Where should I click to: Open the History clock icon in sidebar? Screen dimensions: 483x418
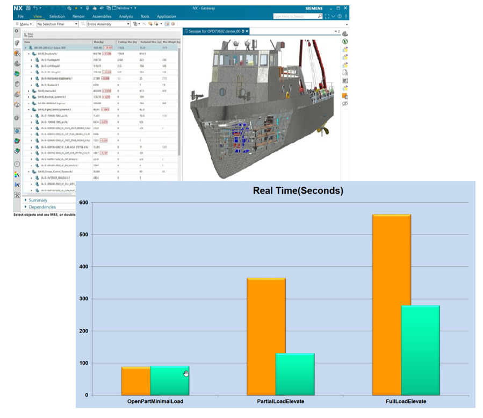17,164
